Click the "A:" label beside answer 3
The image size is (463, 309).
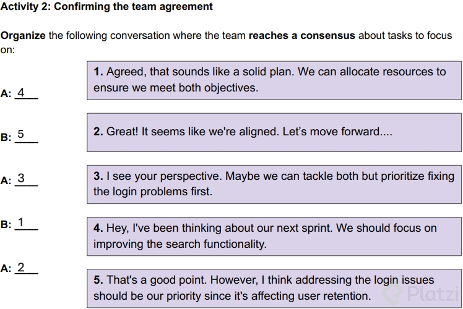[6, 181]
